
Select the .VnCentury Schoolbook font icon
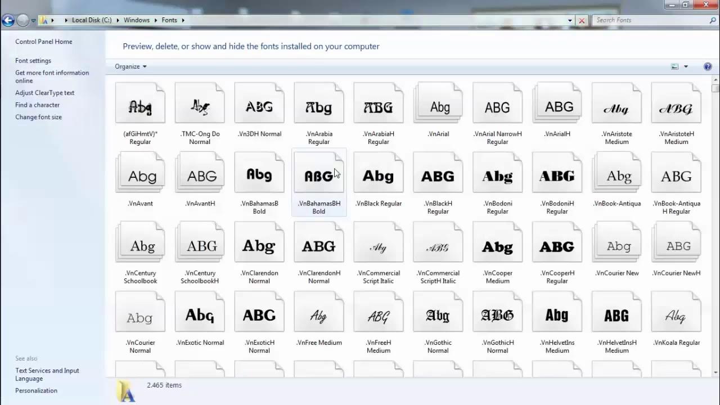click(x=140, y=242)
